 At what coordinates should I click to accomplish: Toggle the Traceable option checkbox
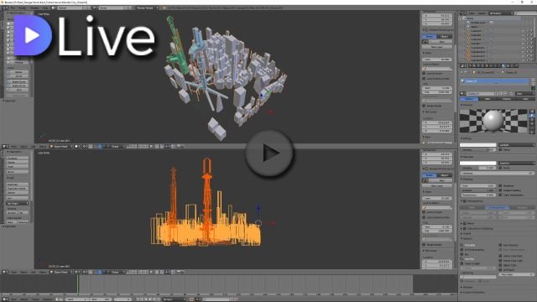pos(461,245)
